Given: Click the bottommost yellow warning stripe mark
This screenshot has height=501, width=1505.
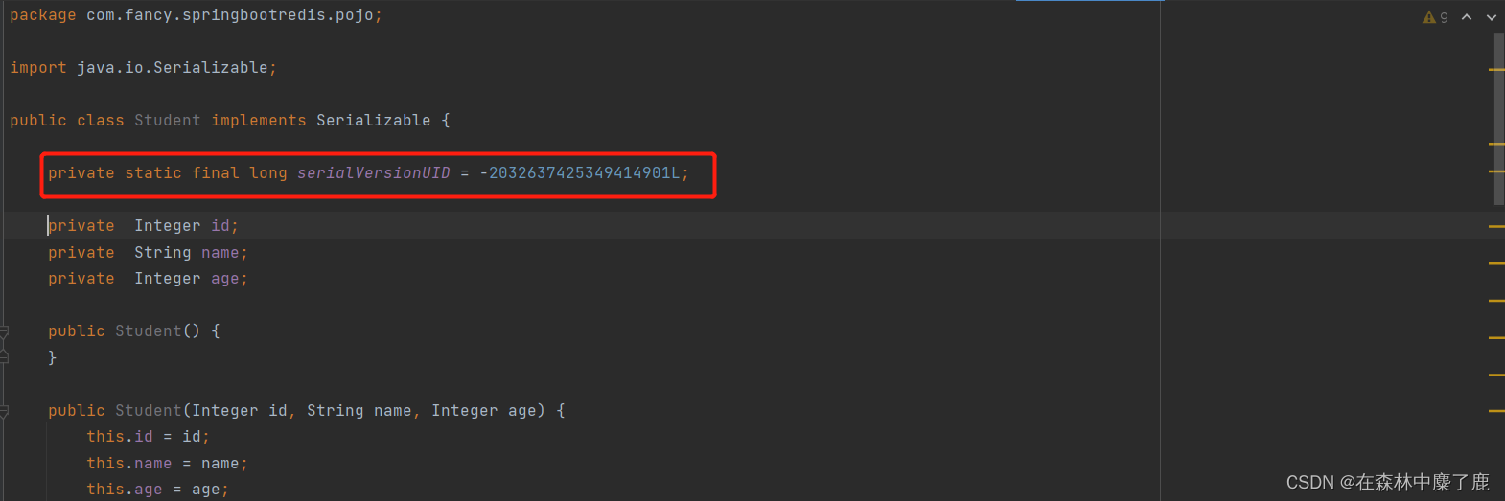Looking at the screenshot, I should click(x=1496, y=411).
